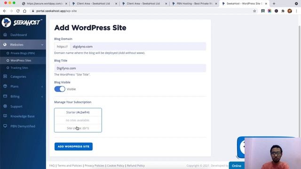Open the Dashboard menu item
Viewport: 301px width, 169px height.
click(19, 35)
